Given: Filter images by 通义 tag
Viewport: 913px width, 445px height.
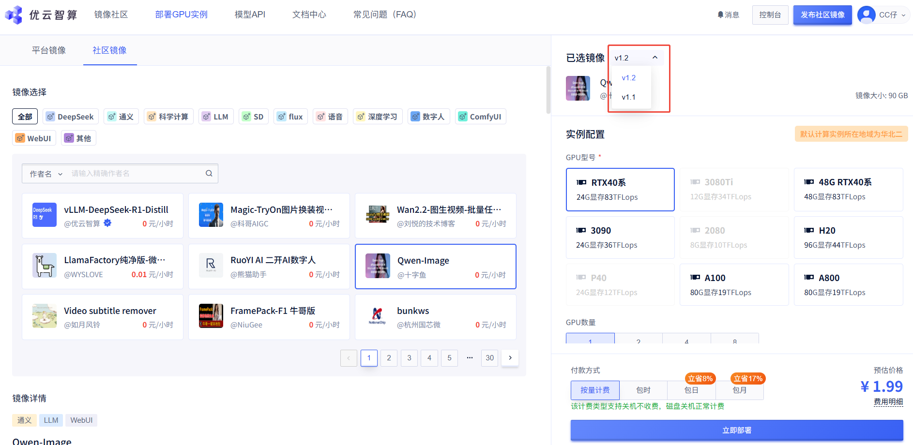Looking at the screenshot, I should coord(122,117).
